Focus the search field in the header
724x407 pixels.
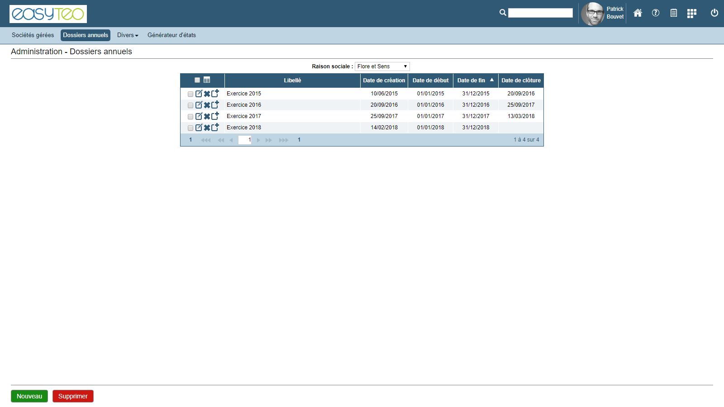[540, 13]
